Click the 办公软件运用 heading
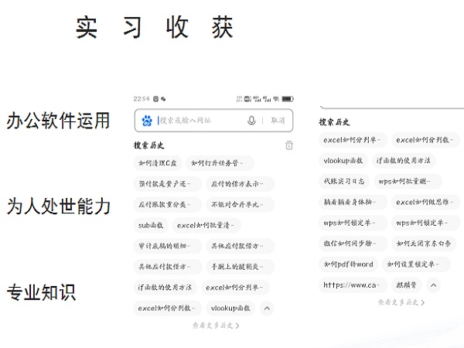The image size is (464, 348). coord(58,121)
